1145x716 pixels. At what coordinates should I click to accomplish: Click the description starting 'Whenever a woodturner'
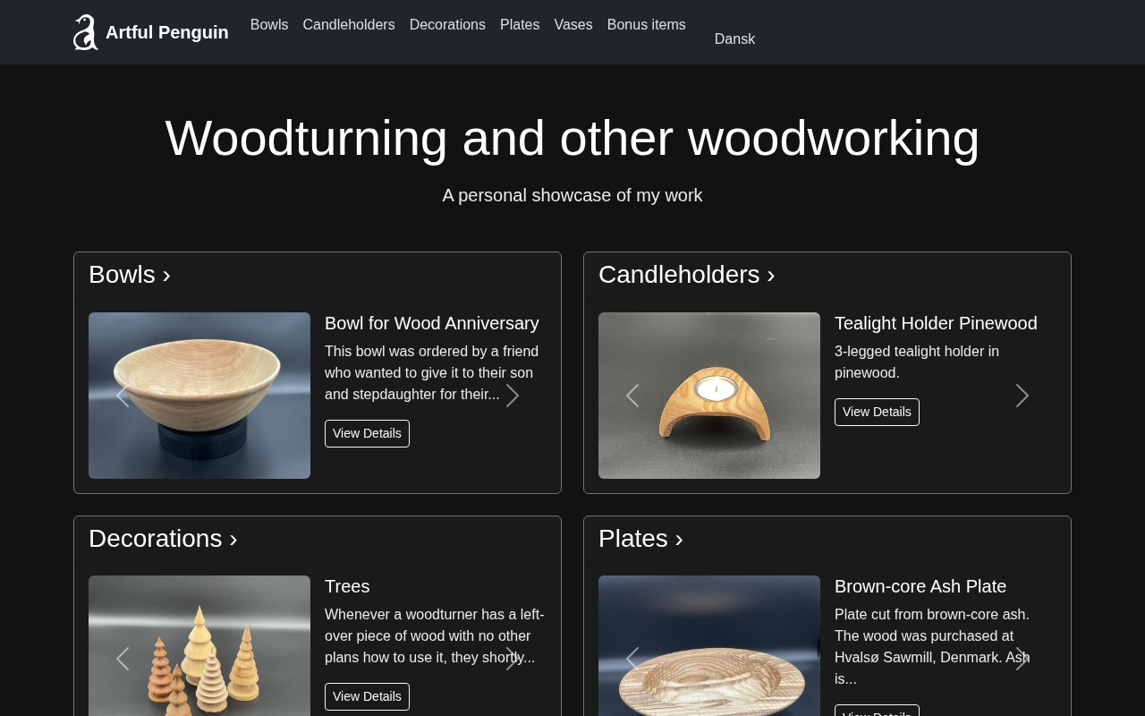tap(435, 636)
